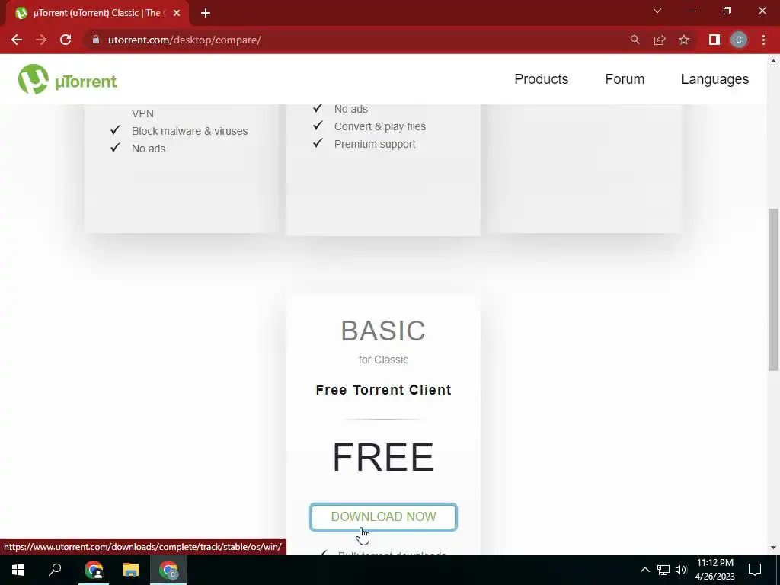Viewport: 780px width, 585px height.
Task: Click the FREE price text
Action: (384, 457)
